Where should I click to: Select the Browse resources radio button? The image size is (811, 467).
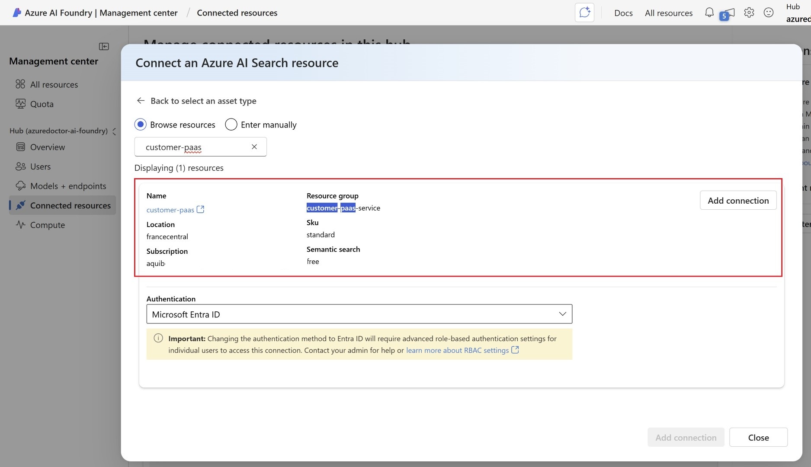(140, 125)
